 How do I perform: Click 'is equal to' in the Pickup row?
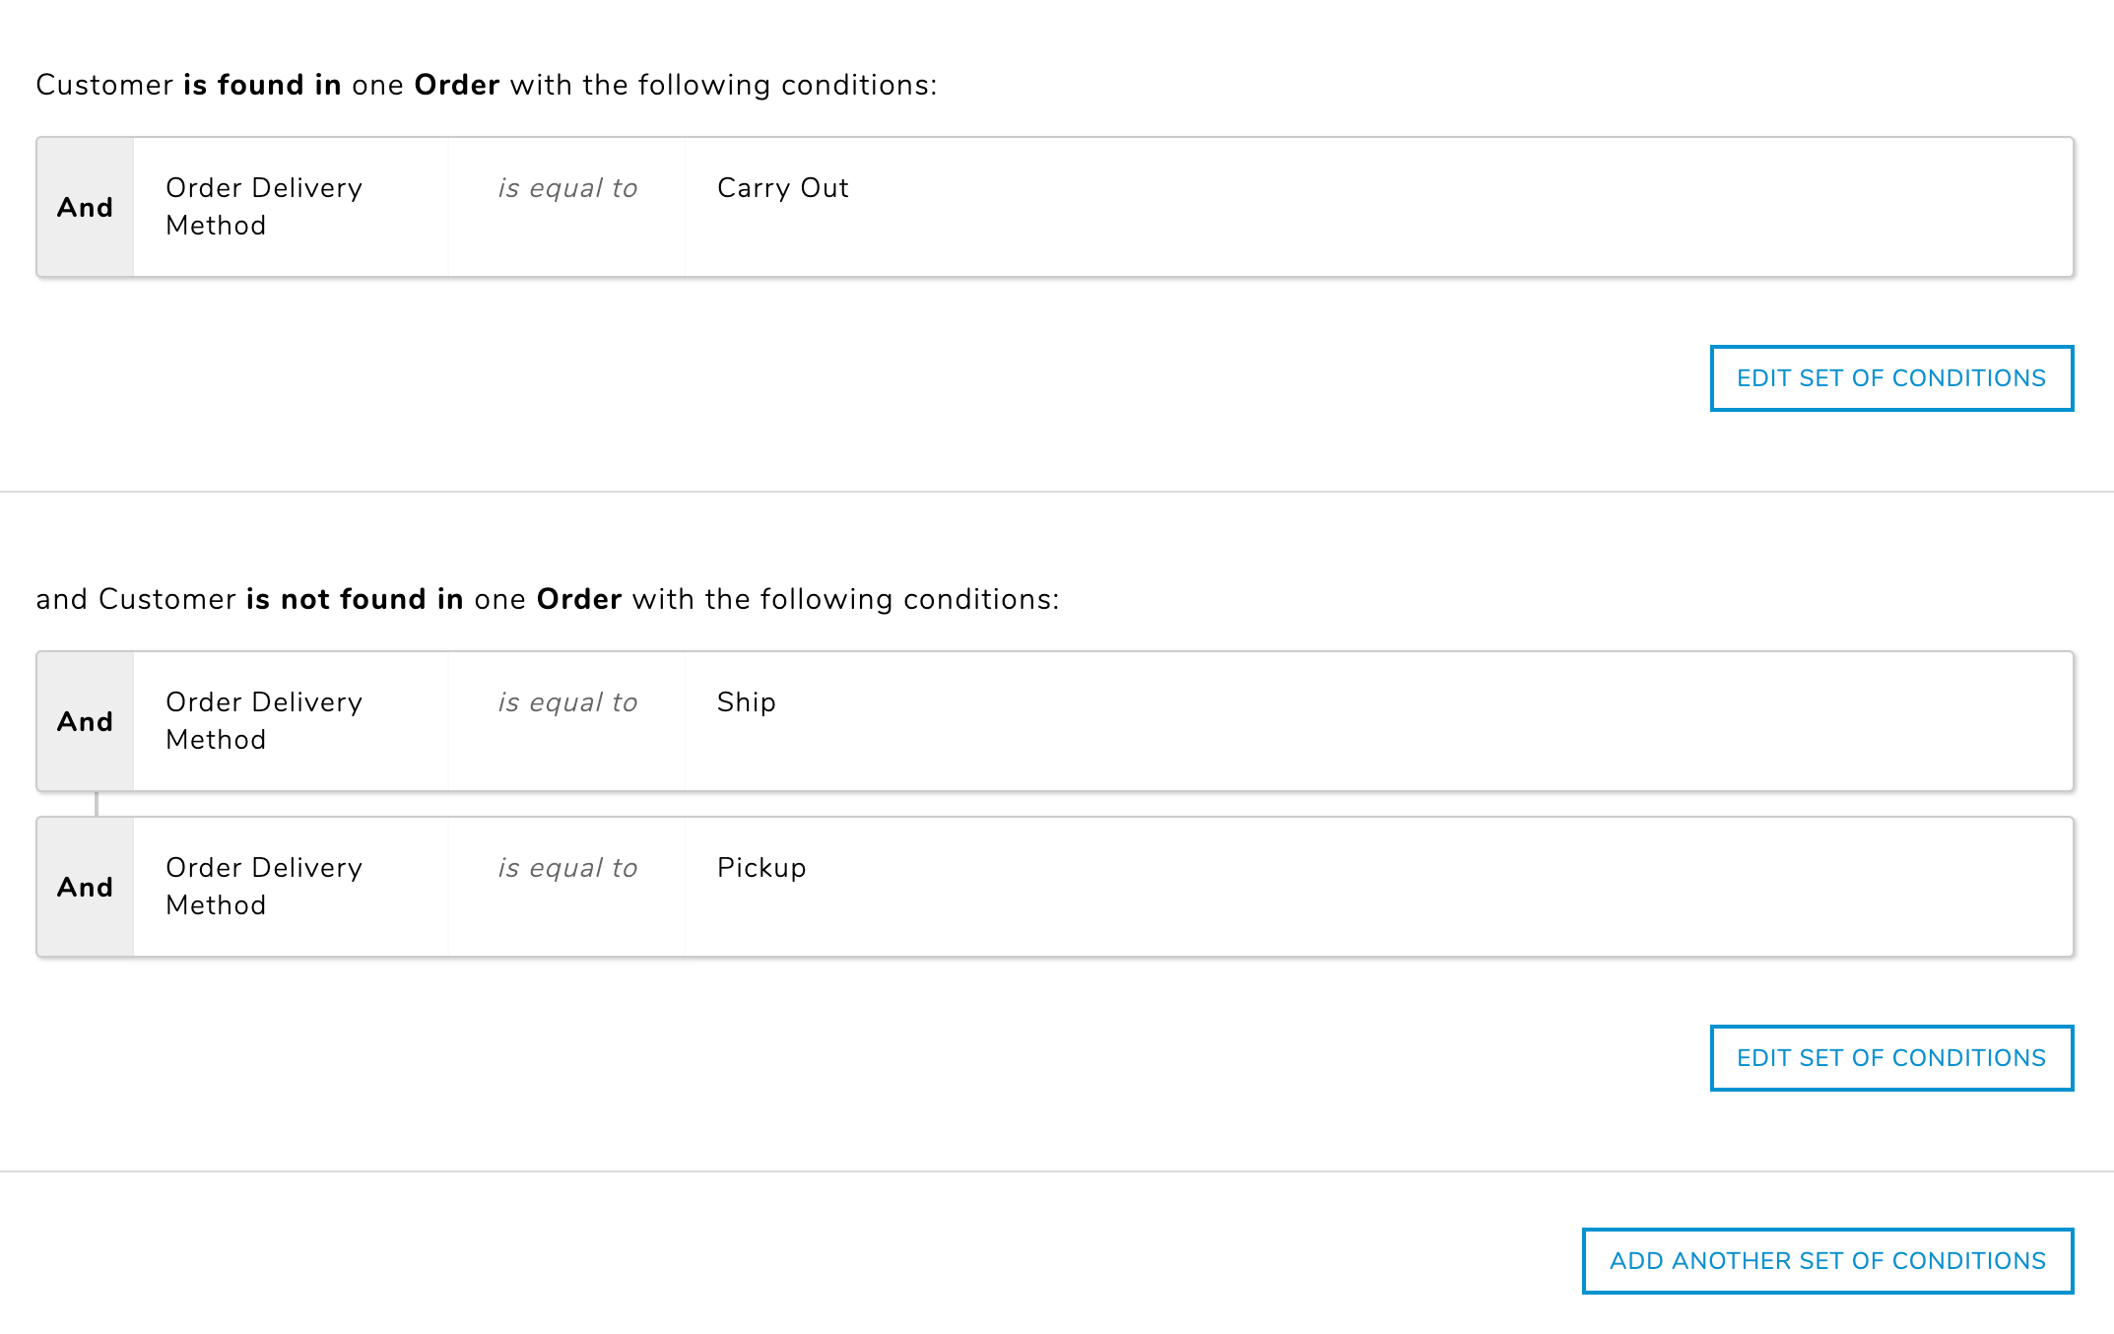pos(567,868)
